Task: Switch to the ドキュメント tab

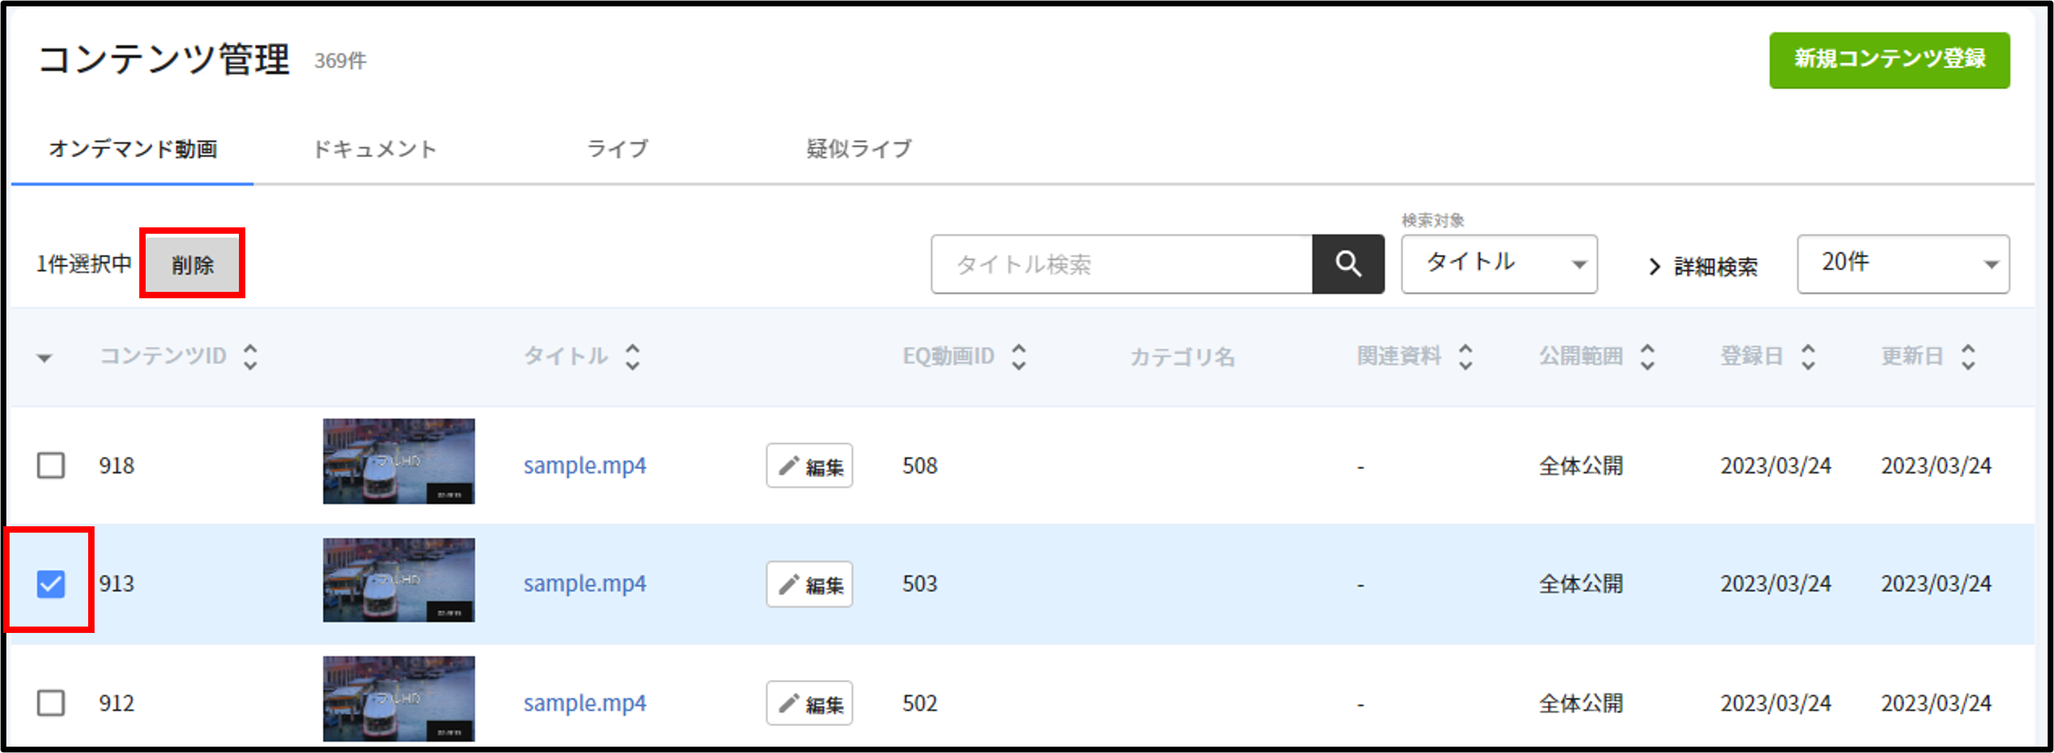Action: [375, 149]
